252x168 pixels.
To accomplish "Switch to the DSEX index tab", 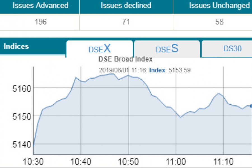I will 99,49.
